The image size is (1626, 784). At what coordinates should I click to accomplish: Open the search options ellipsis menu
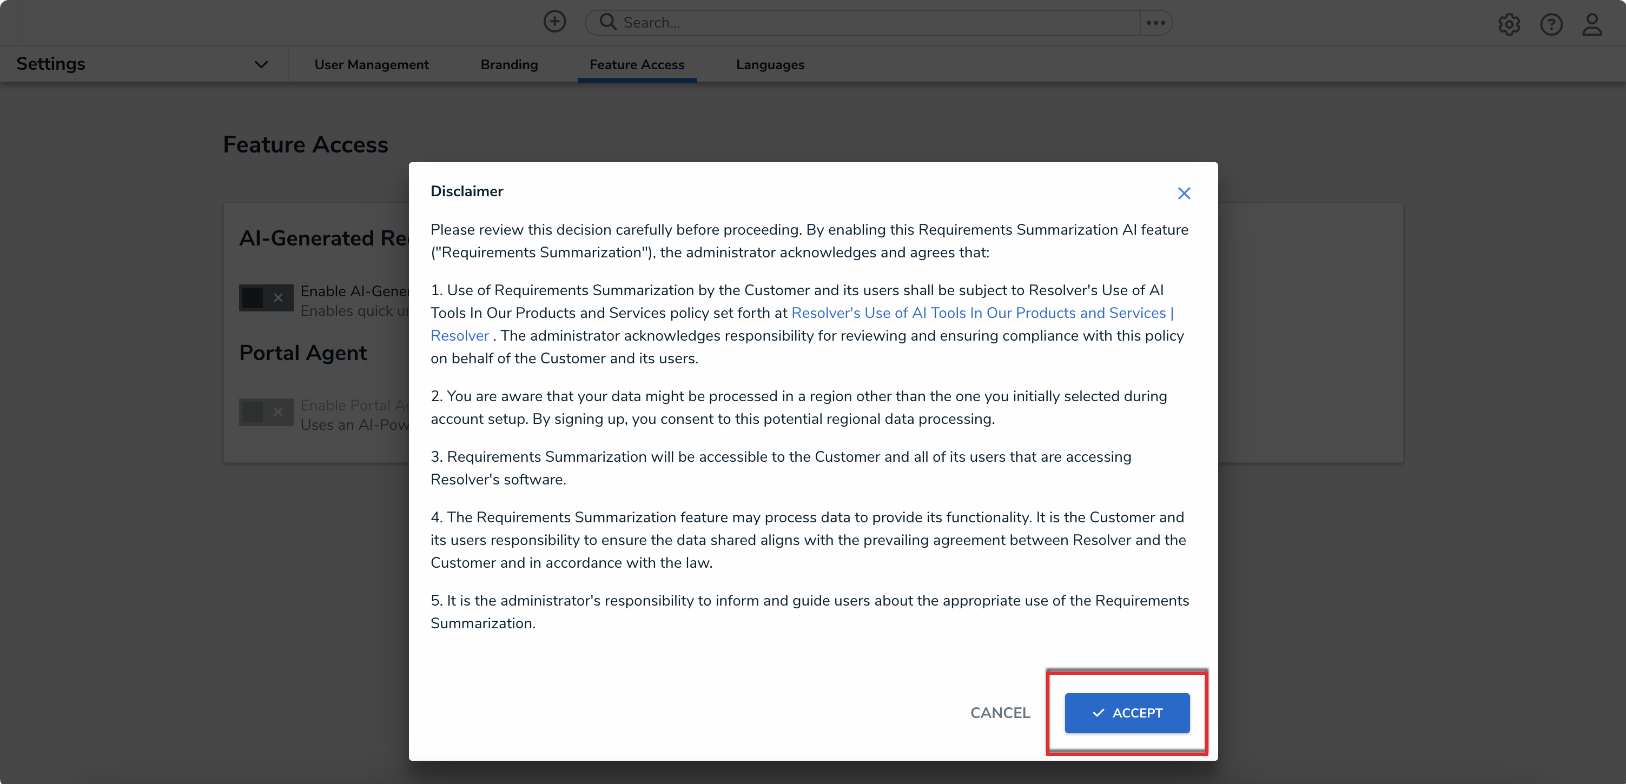tap(1156, 23)
